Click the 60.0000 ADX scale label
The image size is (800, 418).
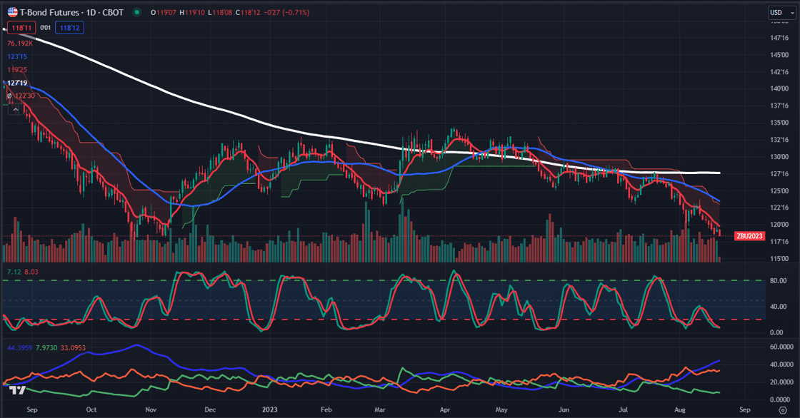click(781, 347)
